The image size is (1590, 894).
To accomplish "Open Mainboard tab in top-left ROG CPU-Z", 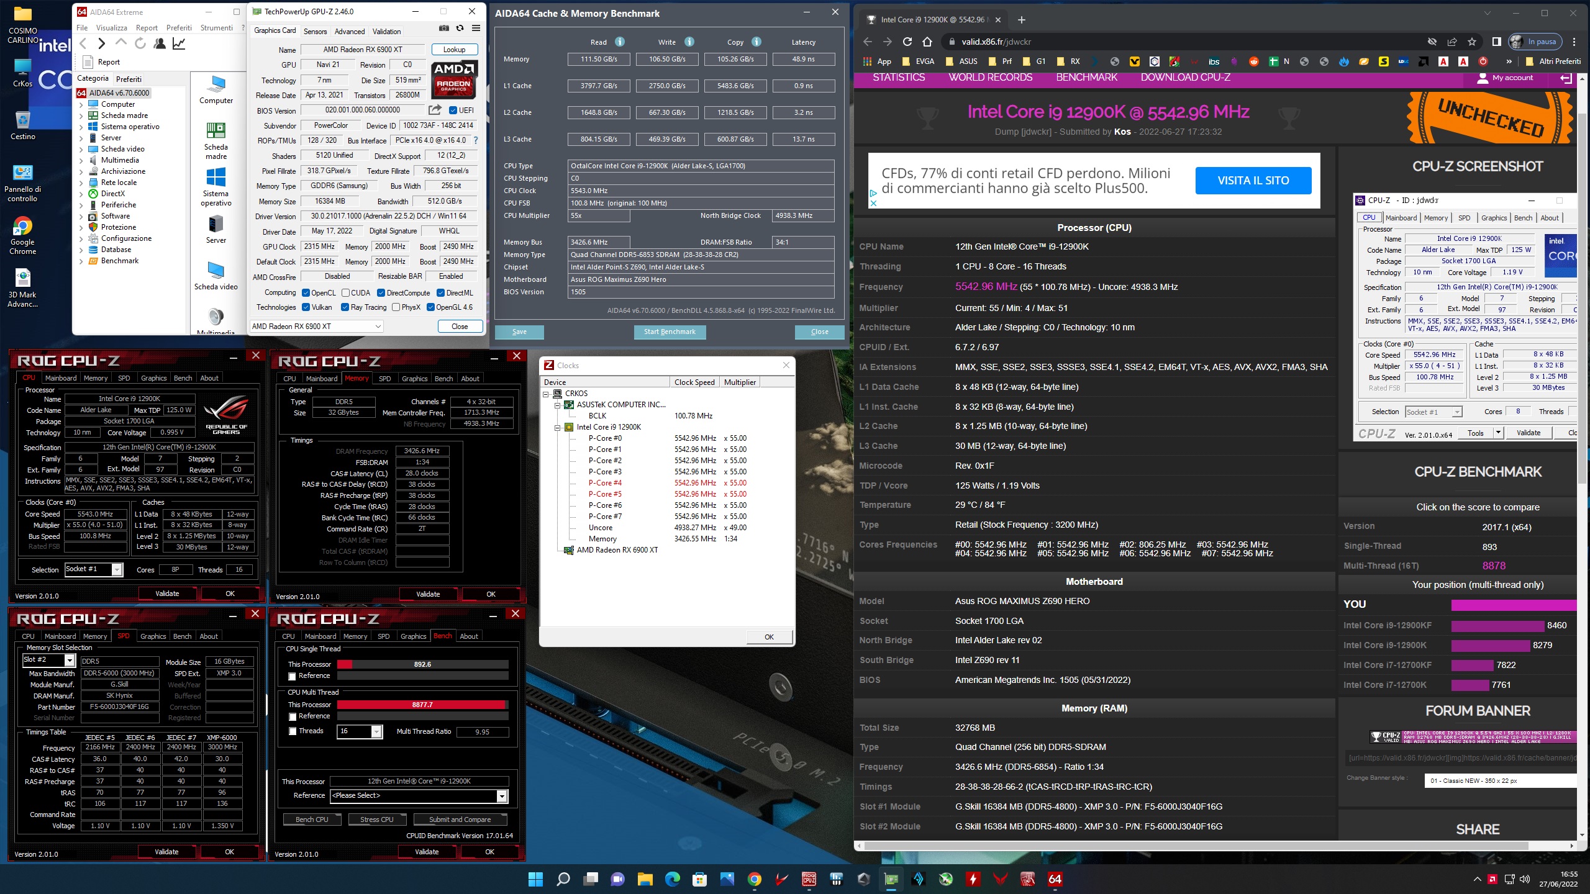I will [61, 378].
